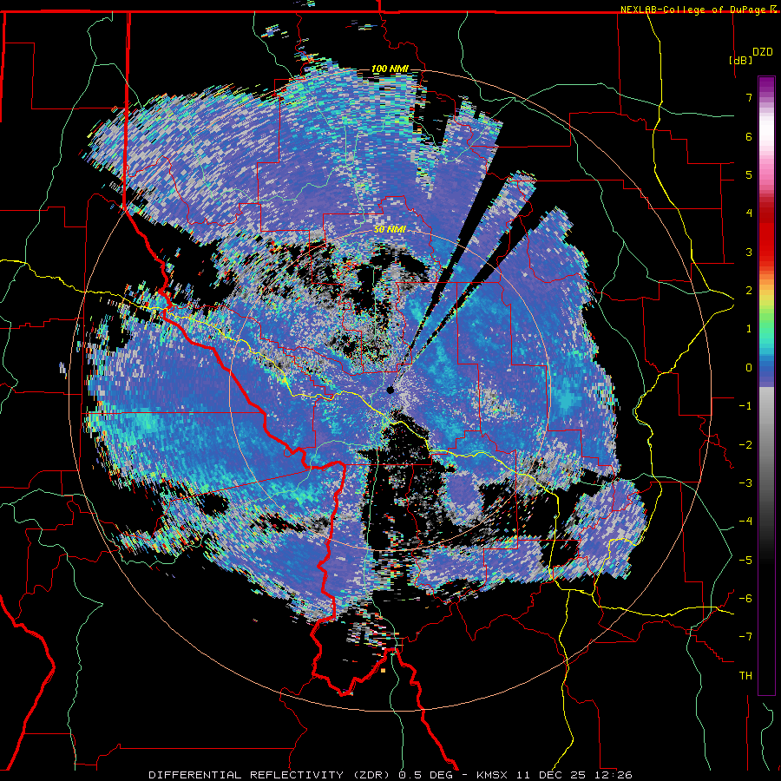Click the scale value 4

coord(749,213)
